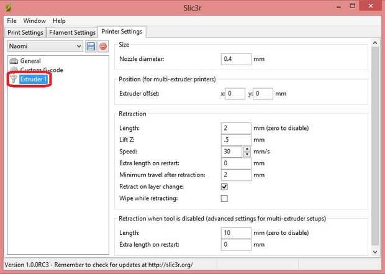Switch to the Printer Settings tab
Image resolution: width=385 pixels, height=274 pixels.
(x=122, y=32)
